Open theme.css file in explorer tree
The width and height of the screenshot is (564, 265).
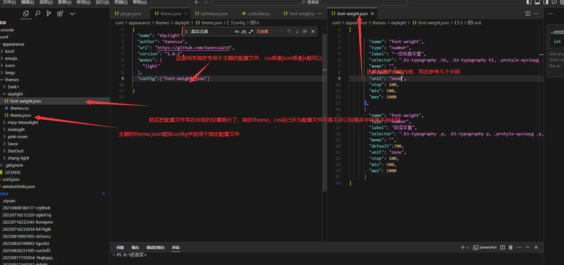click(x=19, y=108)
